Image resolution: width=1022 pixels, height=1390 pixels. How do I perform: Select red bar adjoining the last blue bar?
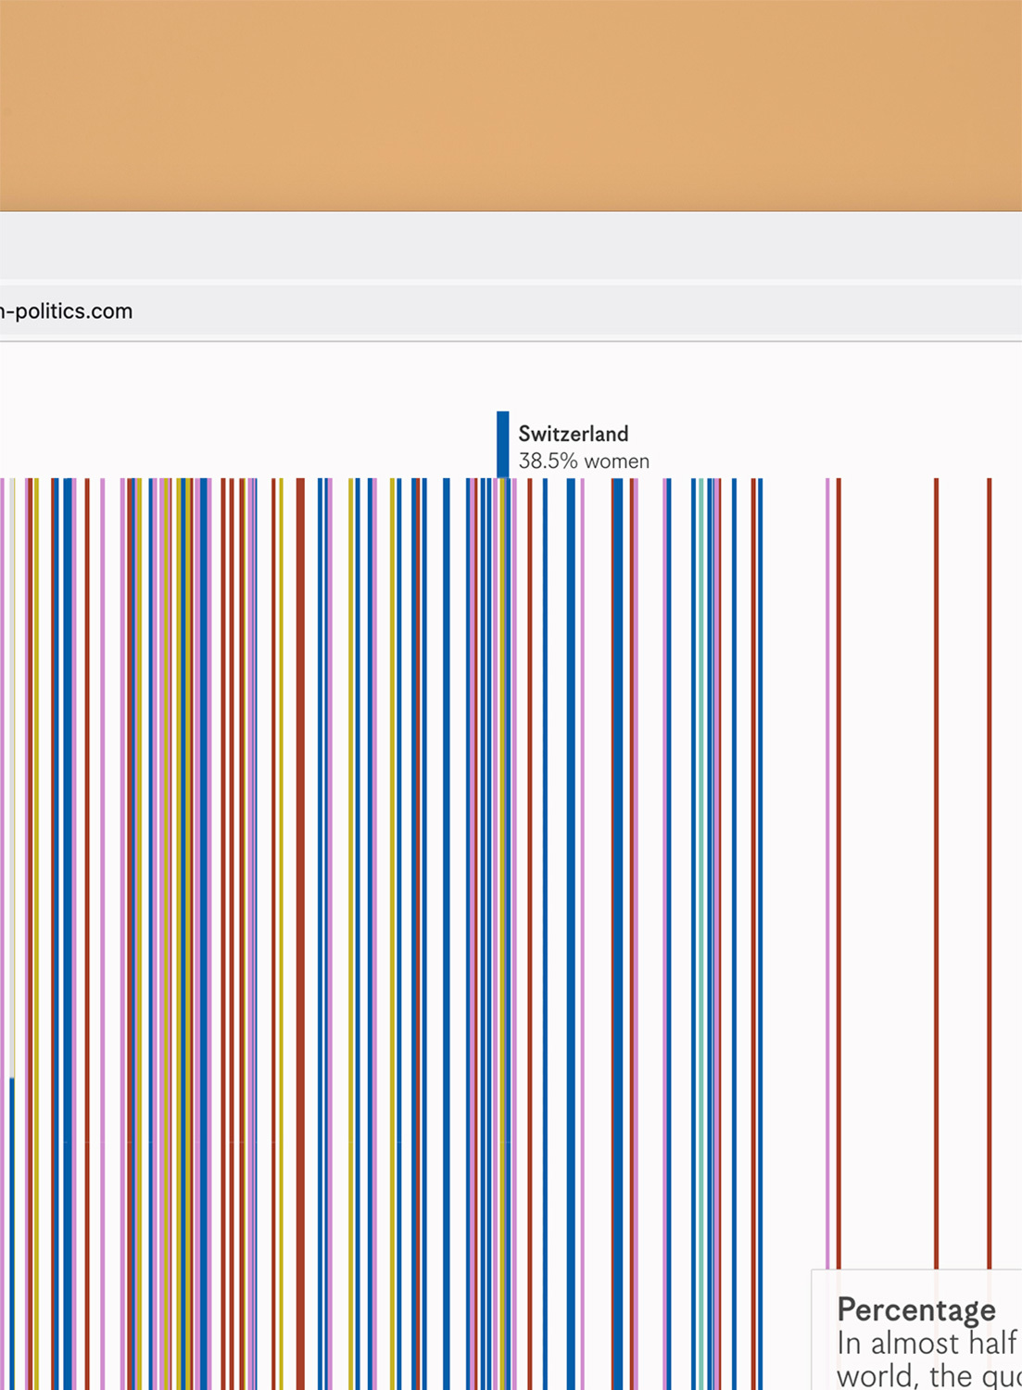[x=753, y=834]
